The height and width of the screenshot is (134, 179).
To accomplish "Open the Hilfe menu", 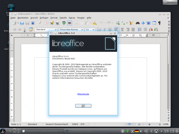I will 89,18.
